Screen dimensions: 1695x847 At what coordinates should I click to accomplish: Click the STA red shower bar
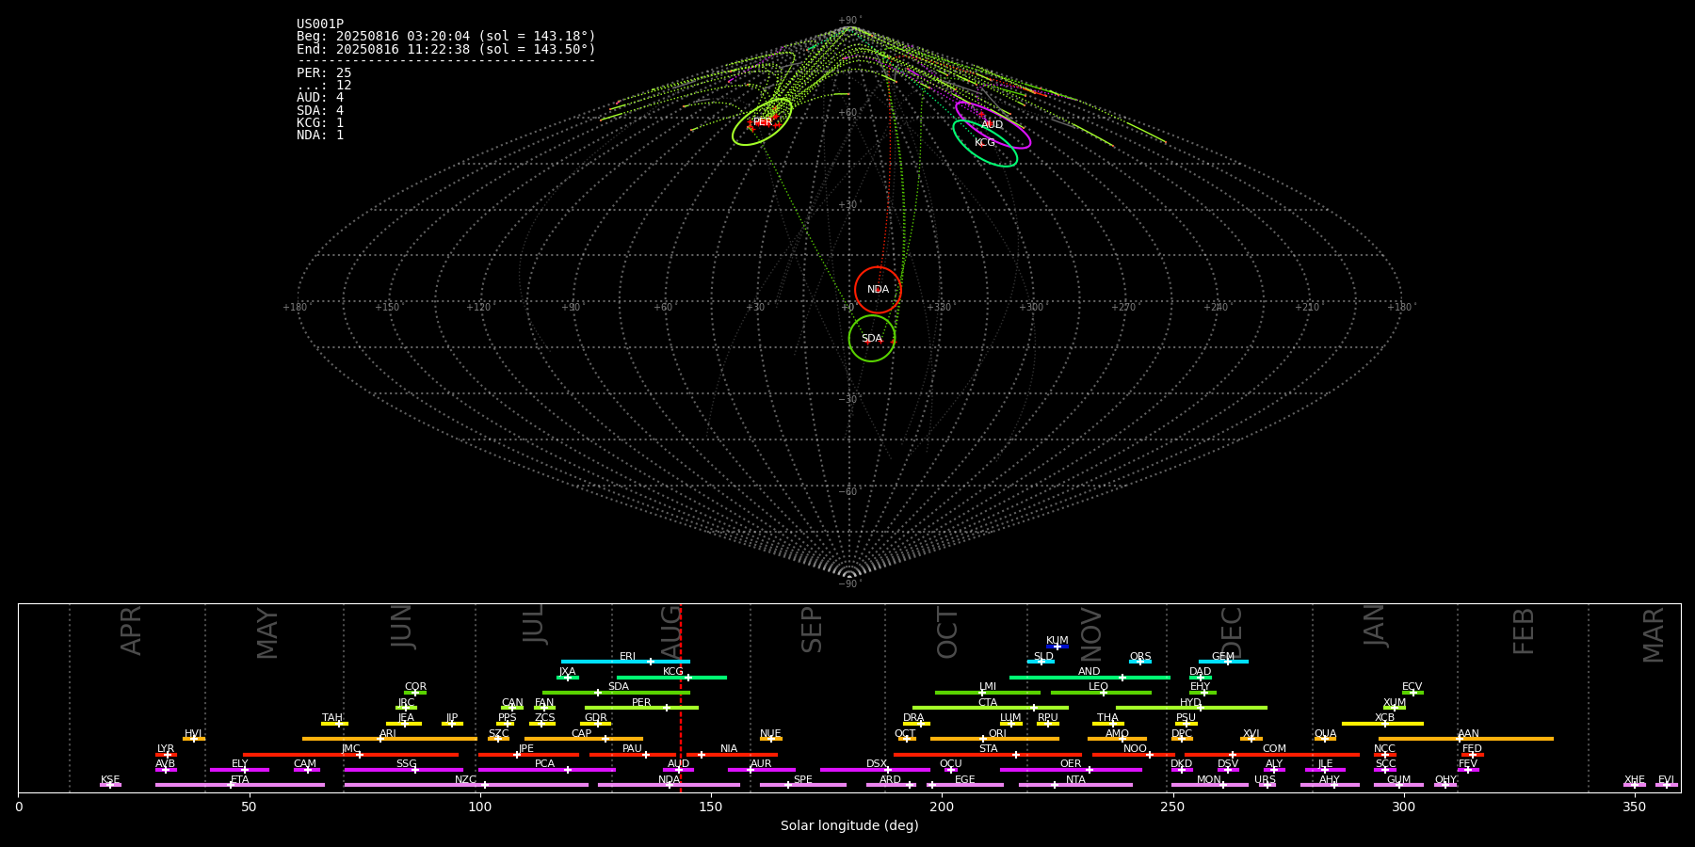tap(988, 755)
